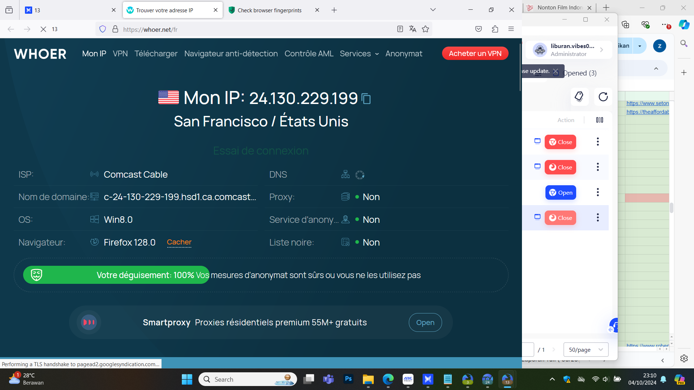Bookmark this page with the star
Screen dimensions: 694x390
tap(425, 29)
